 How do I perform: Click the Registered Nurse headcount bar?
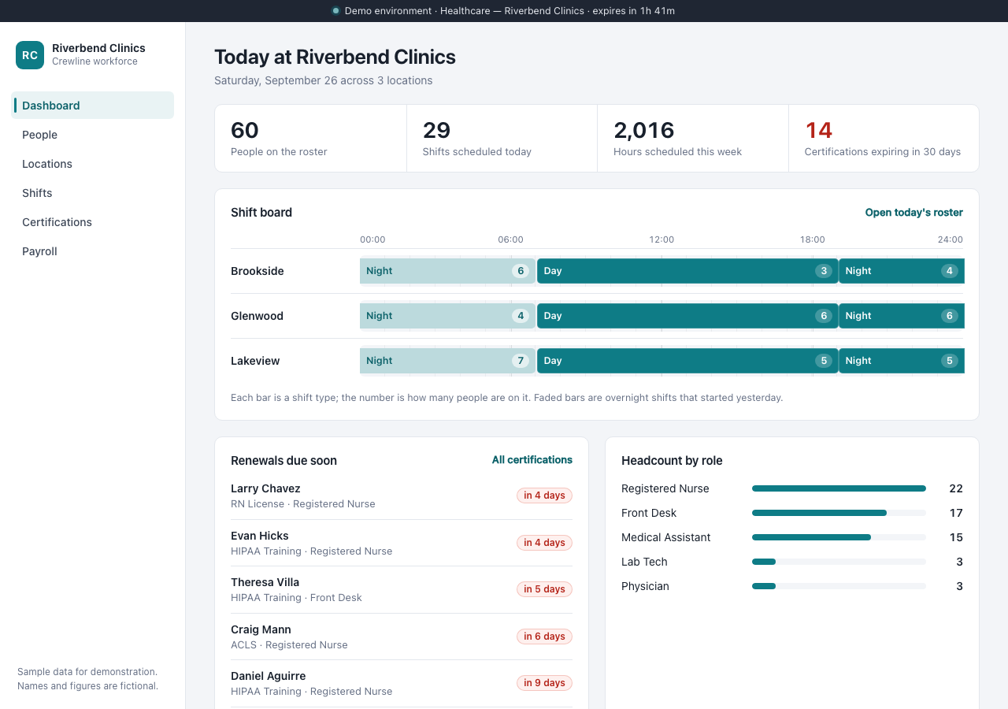coord(839,488)
